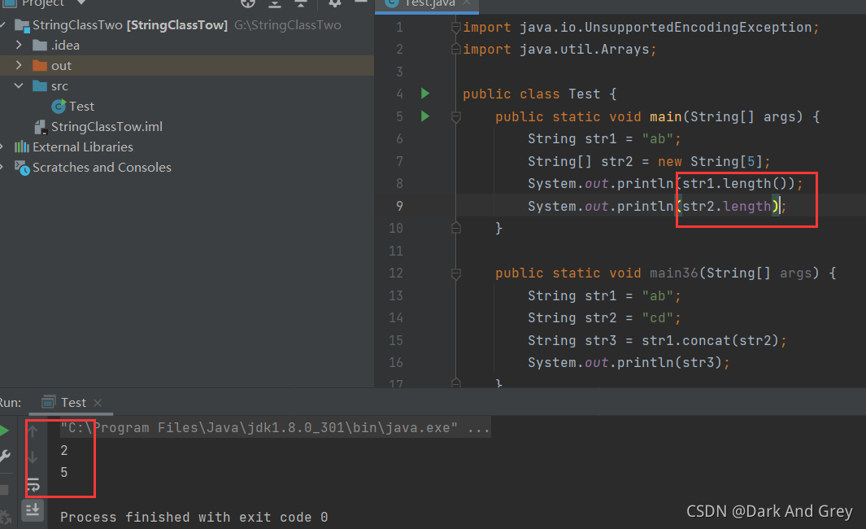Click the orange out folder icon
866x529 pixels.
point(40,66)
